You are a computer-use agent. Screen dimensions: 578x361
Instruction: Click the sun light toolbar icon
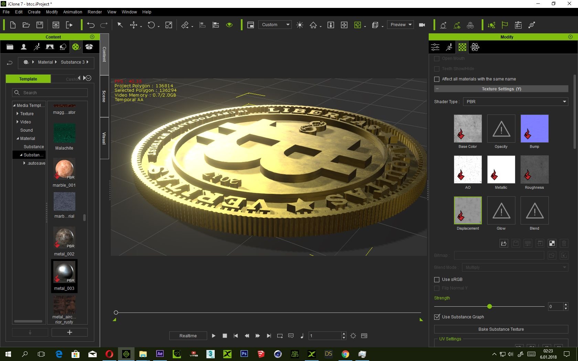(x=300, y=25)
